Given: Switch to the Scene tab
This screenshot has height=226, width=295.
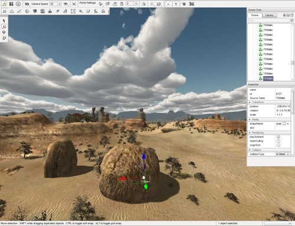Looking at the screenshot, I should [255, 15].
